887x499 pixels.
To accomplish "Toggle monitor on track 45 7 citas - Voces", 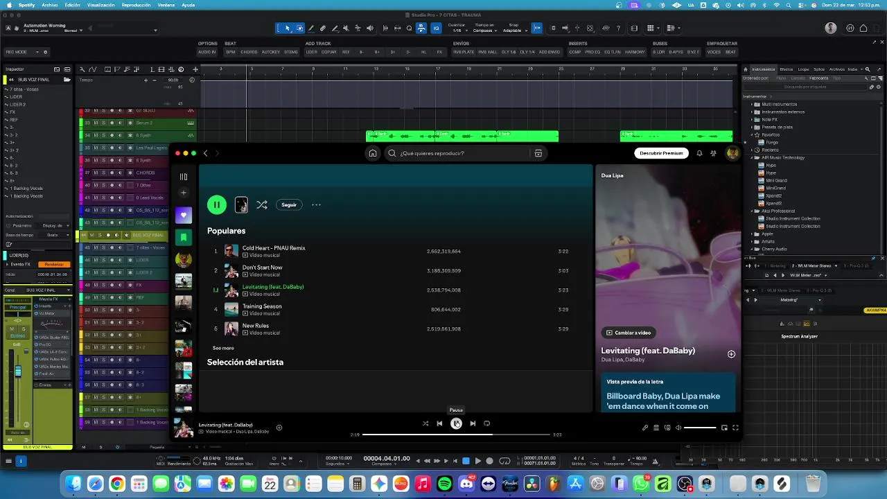I will [119, 247].
